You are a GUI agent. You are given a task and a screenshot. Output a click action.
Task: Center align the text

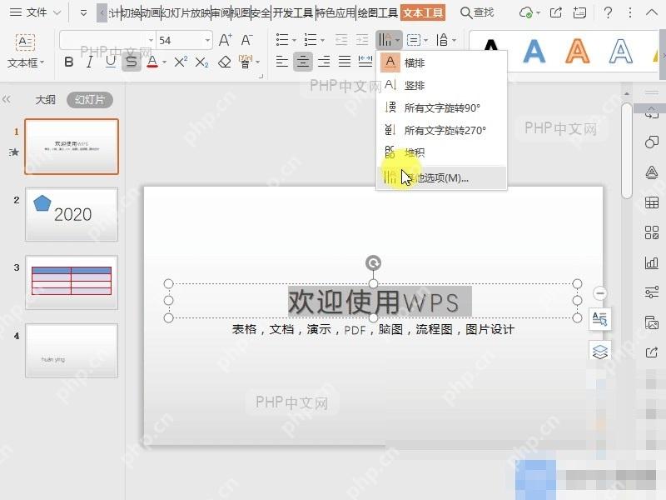[302, 62]
